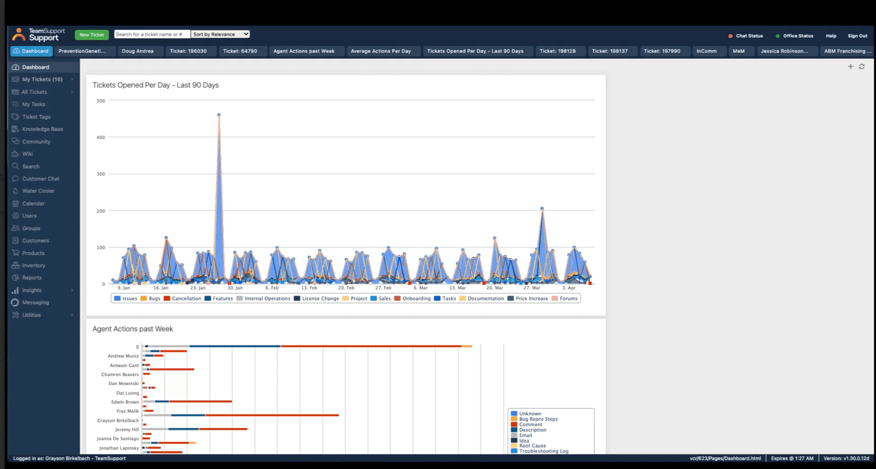Viewport: 876px width, 469px height.
Task: Switch to the Average Actions Per Day tab
Action: [x=381, y=51]
